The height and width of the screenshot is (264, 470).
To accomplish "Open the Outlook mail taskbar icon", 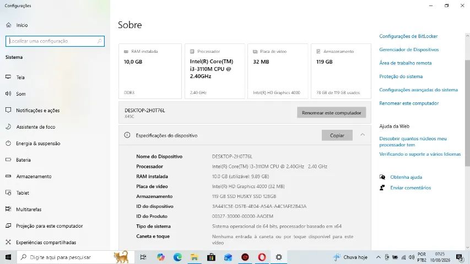I will tap(228, 257).
